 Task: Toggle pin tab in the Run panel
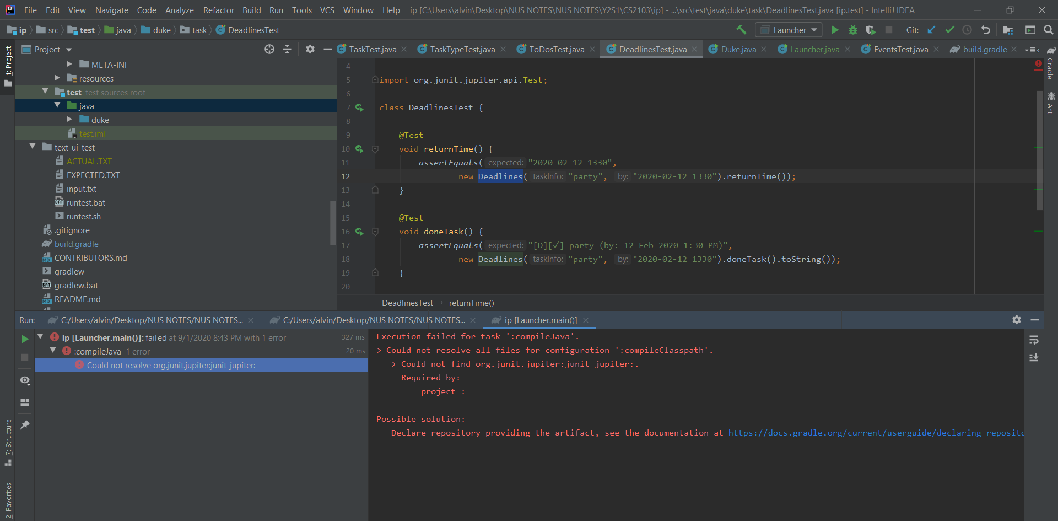pyautogui.click(x=25, y=425)
